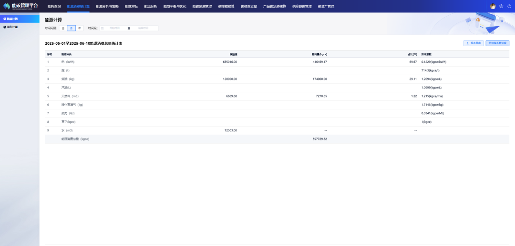This screenshot has width=515, height=246.
Task: Click the 能源管理平台 logo icon
Action: (7, 6)
